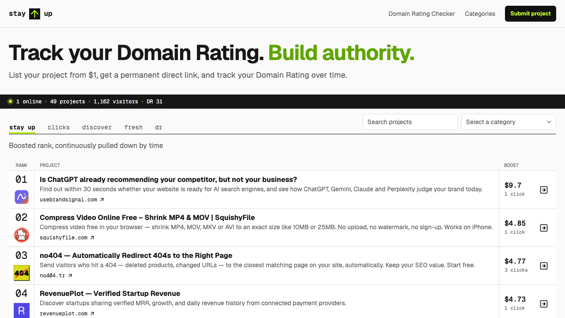Click rank number 03
This screenshot has width=565, height=318.
tap(21, 255)
